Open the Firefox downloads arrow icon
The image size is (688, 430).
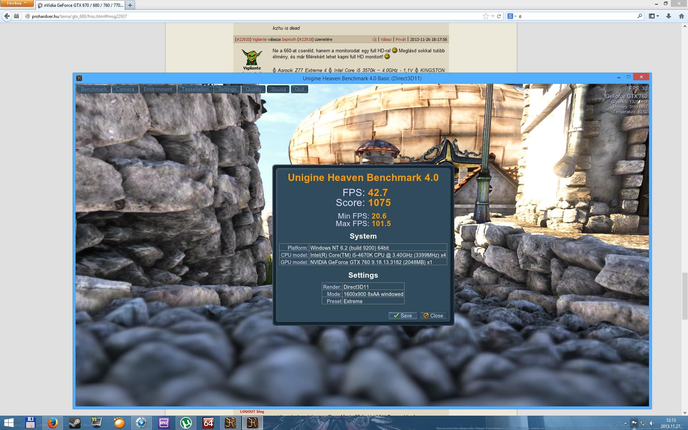pos(669,16)
